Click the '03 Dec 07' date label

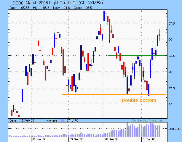click(76, 139)
